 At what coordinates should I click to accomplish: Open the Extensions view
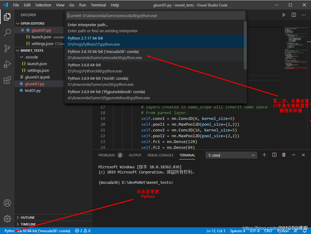[x=7, y=80]
